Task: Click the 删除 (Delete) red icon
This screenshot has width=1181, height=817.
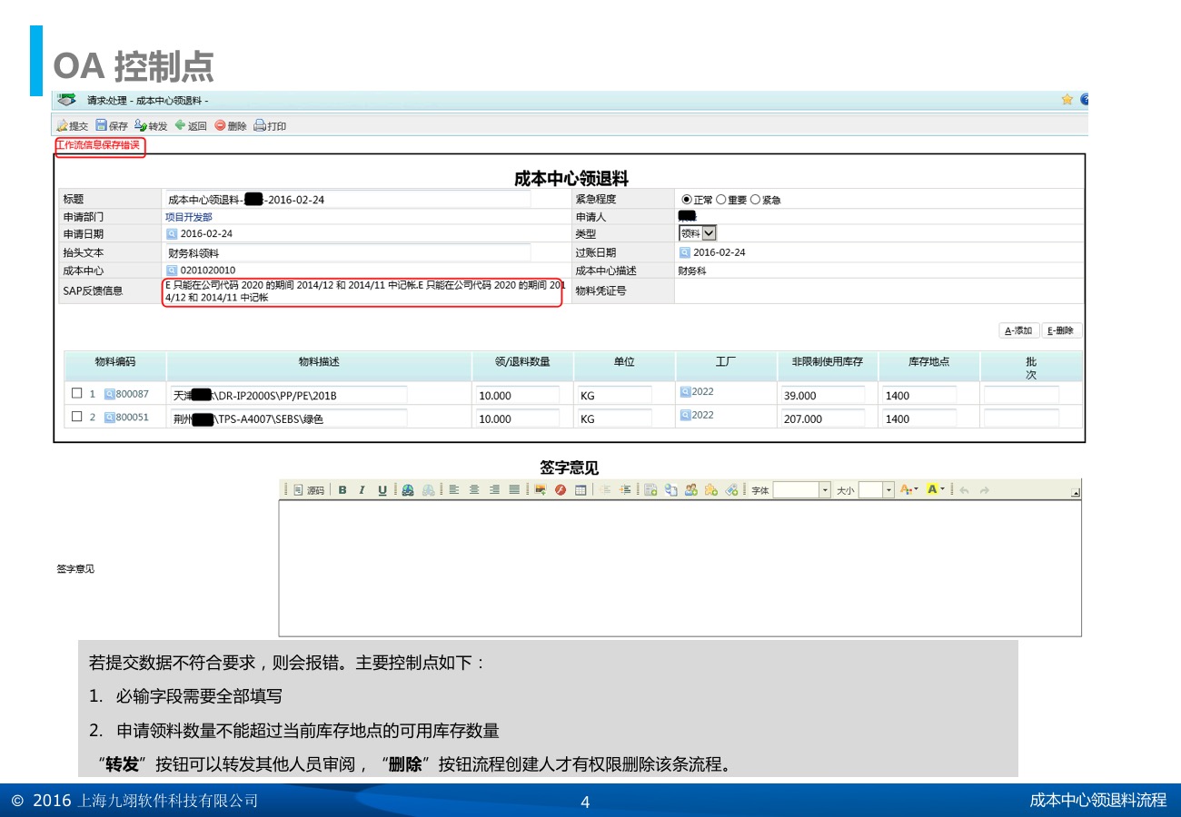Action: pyautogui.click(x=221, y=126)
